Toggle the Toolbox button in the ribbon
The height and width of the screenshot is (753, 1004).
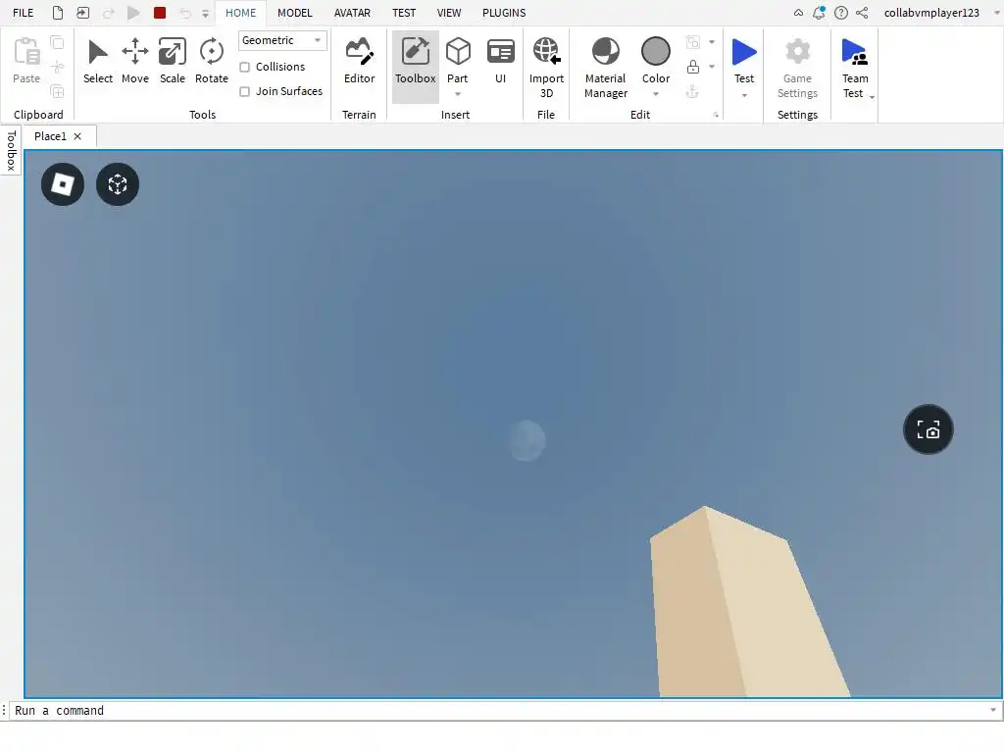pyautogui.click(x=416, y=67)
